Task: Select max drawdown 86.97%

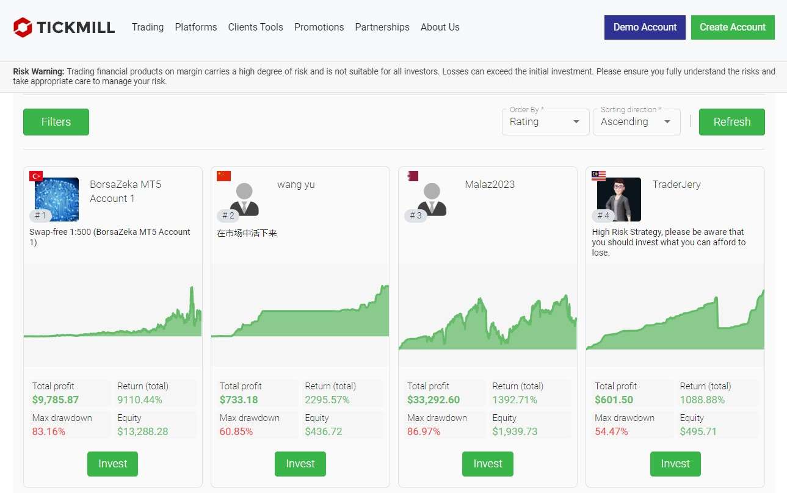Action: 424,432
